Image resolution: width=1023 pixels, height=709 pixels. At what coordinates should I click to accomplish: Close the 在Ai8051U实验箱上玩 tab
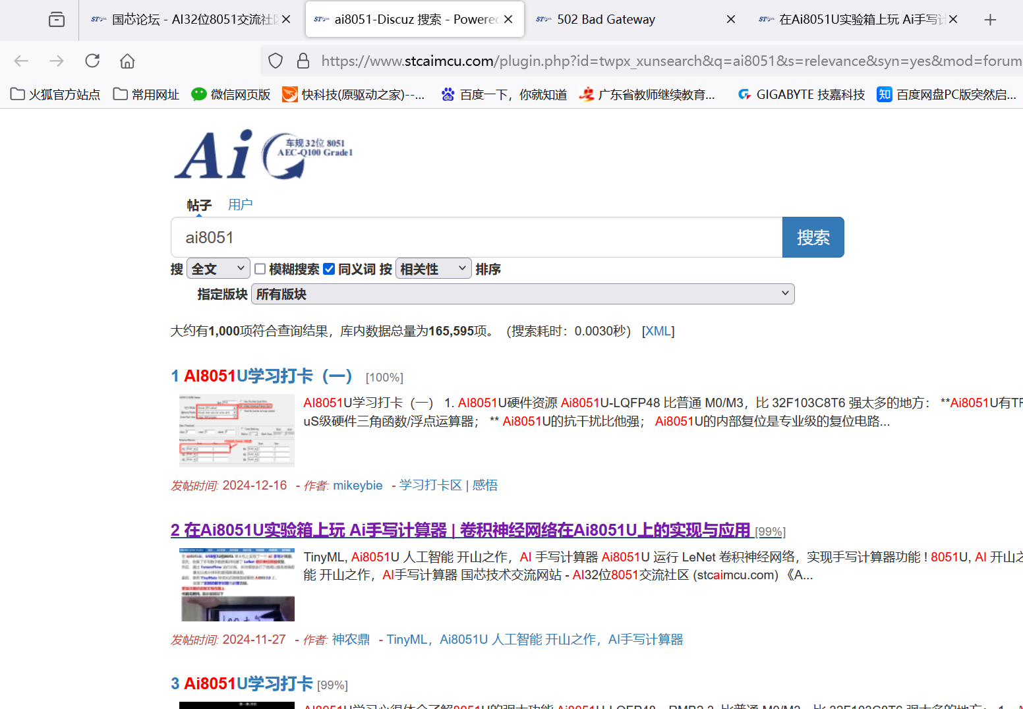click(953, 20)
